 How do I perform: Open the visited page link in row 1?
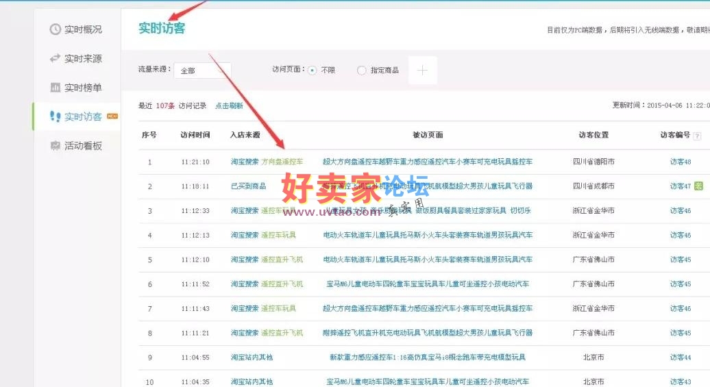(427, 162)
